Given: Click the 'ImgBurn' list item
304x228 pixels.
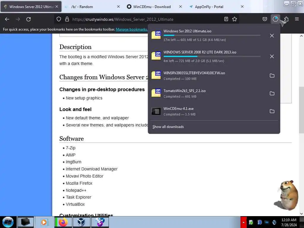Looking at the screenshot, I should point(74,162).
